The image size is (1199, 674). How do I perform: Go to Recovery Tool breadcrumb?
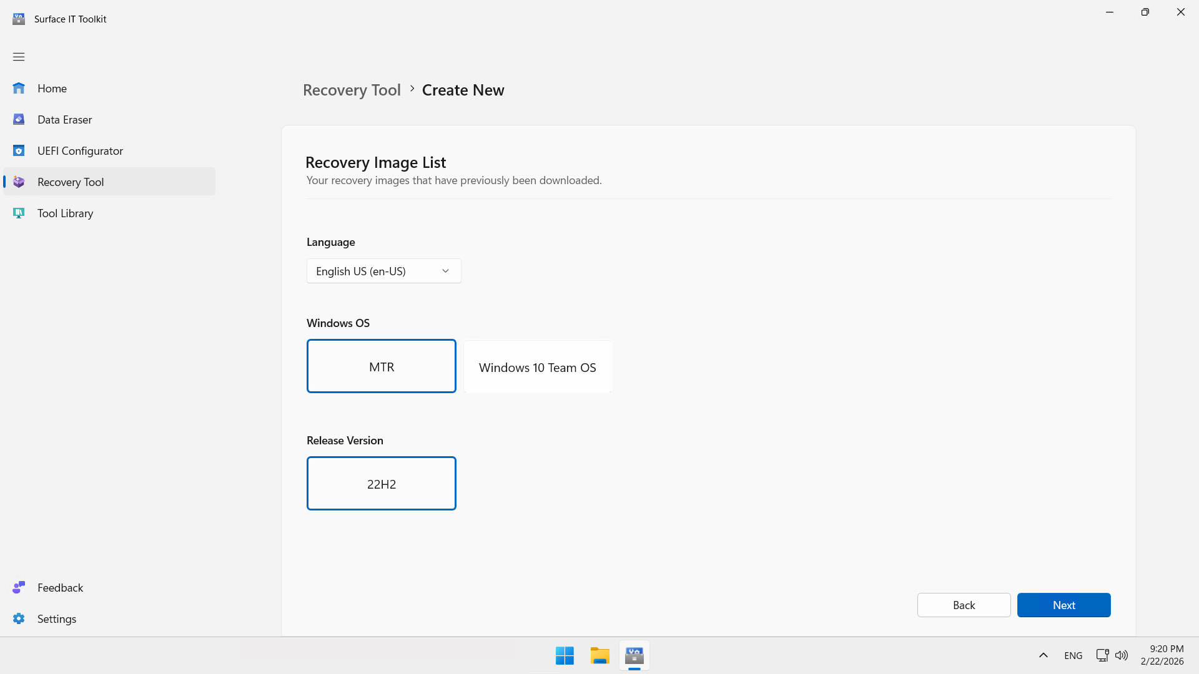[x=352, y=90]
